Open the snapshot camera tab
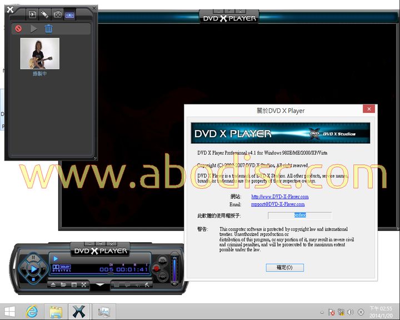 (57, 14)
